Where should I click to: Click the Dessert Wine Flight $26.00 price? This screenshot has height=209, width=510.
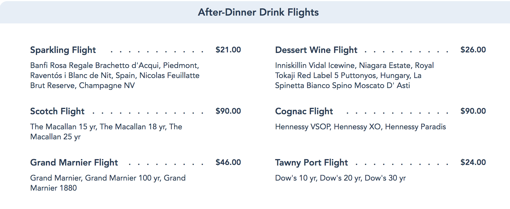coord(473,50)
